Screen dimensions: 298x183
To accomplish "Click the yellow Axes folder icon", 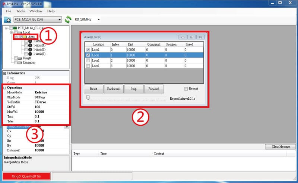I will coord(25,37).
